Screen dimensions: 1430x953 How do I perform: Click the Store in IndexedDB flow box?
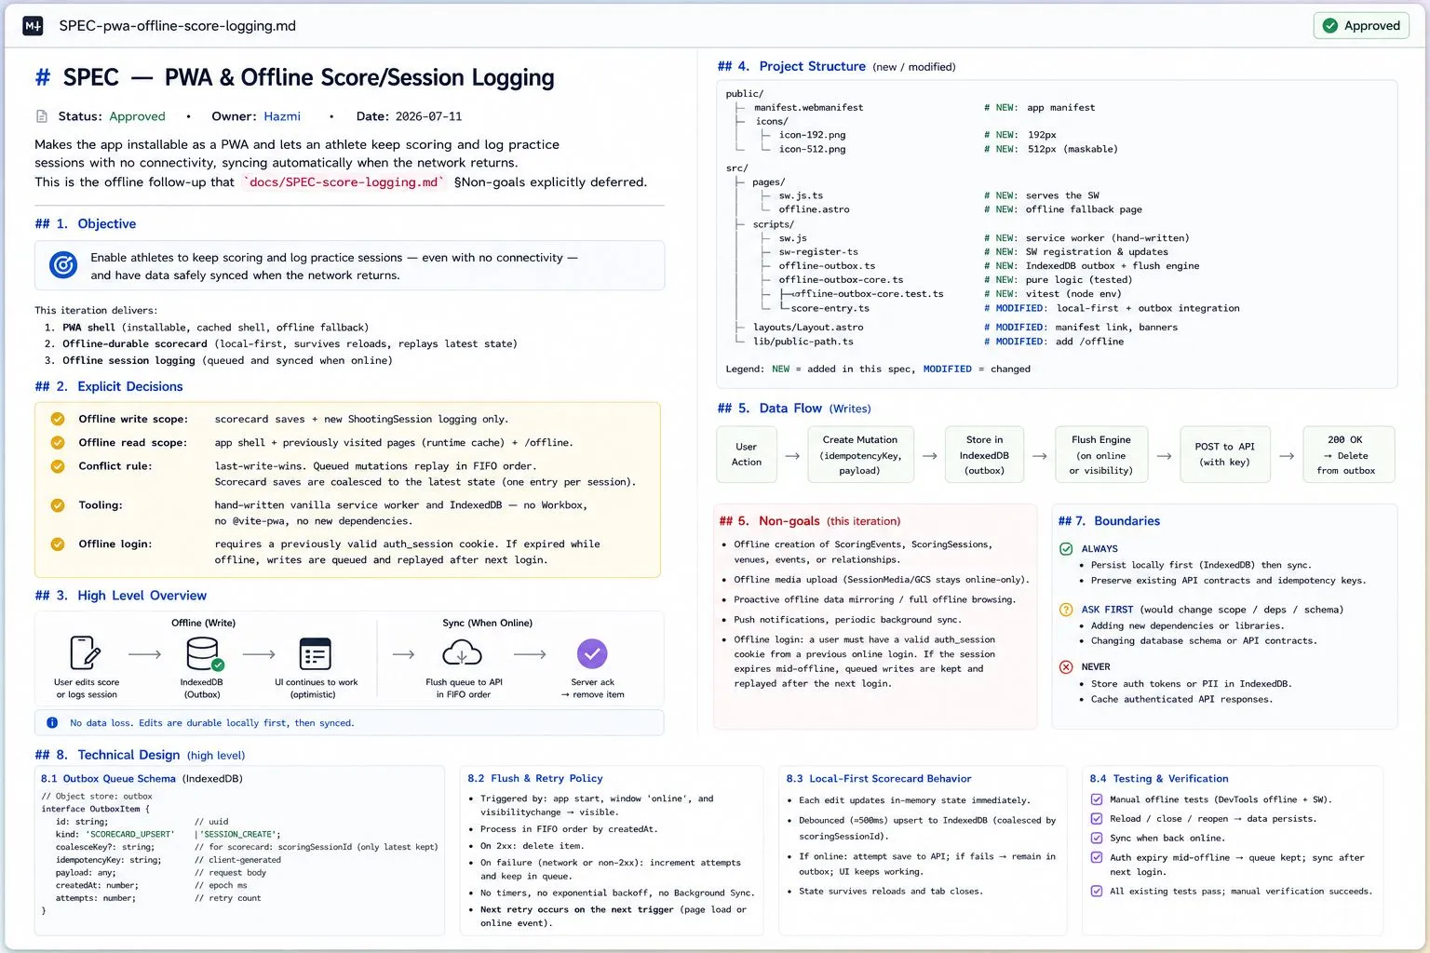pos(985,454)
